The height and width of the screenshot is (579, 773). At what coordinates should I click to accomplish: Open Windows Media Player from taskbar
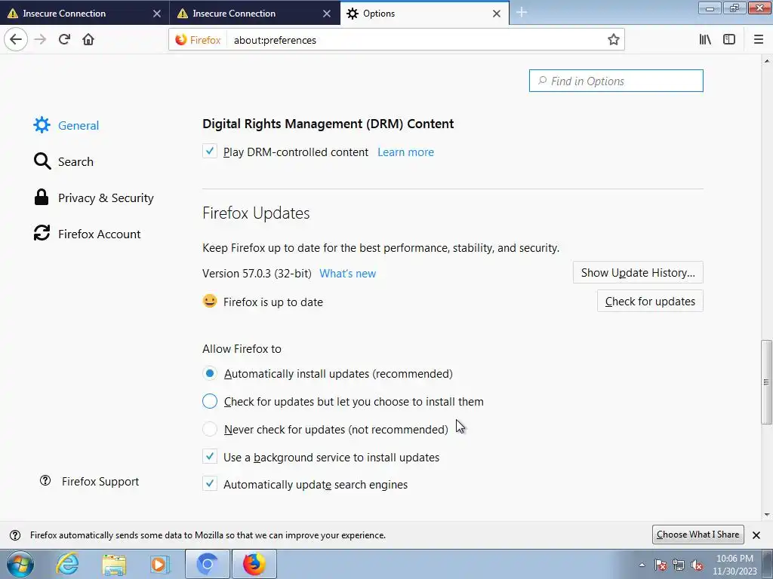[x=160, y=564]
